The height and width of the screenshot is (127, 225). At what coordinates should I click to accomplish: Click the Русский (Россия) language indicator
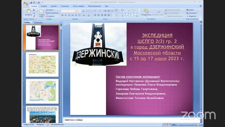[57, 125]
